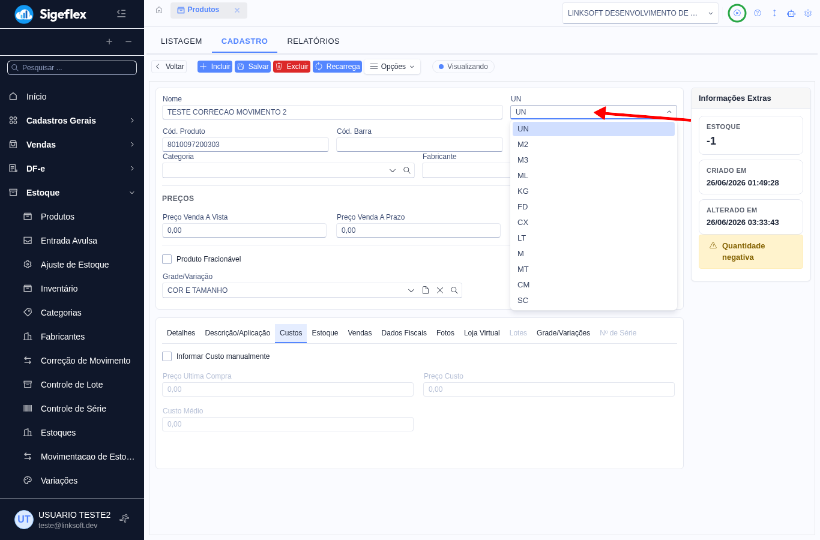Click the home icon in tab bar
Screen dimensions: 820x540
tap(159, 10)
